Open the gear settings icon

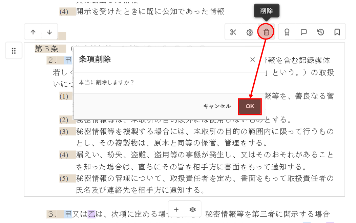[250, 32]
